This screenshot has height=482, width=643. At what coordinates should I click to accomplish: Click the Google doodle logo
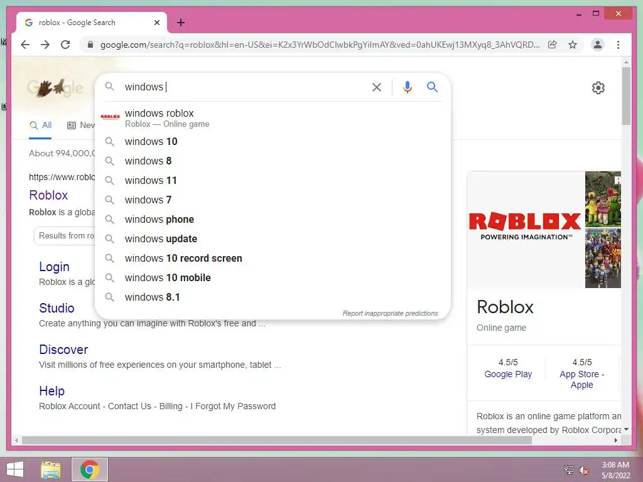[x=55, y=88]
